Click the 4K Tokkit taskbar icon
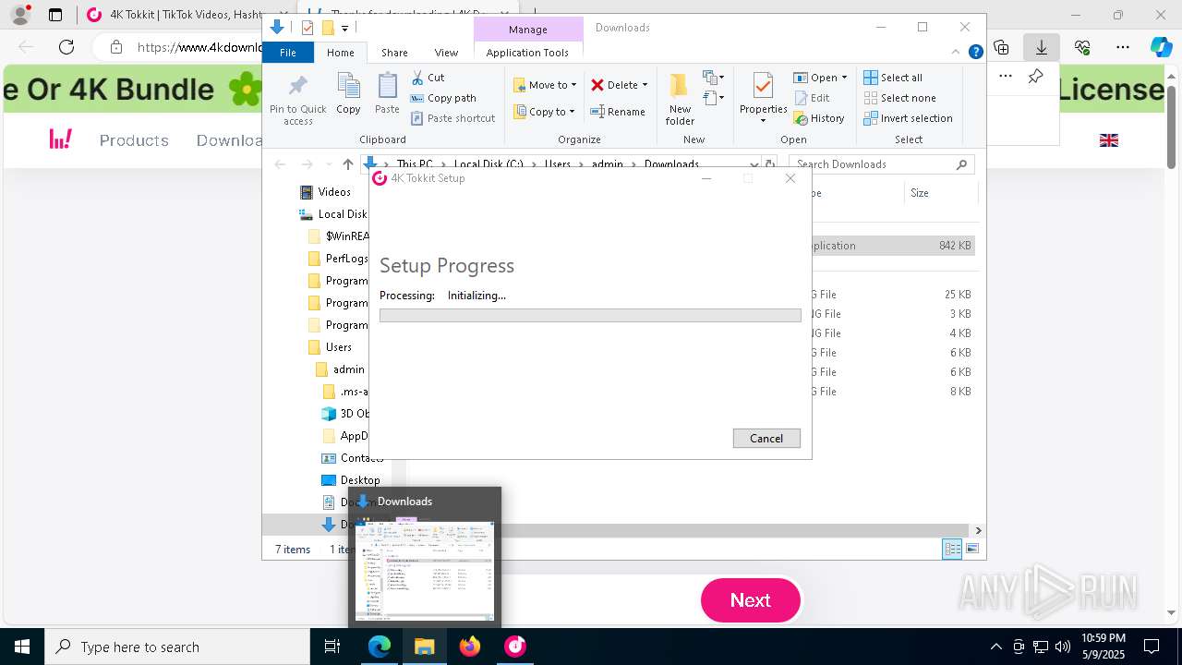Viewport: 1182px width, 665px height. (515, 647)
